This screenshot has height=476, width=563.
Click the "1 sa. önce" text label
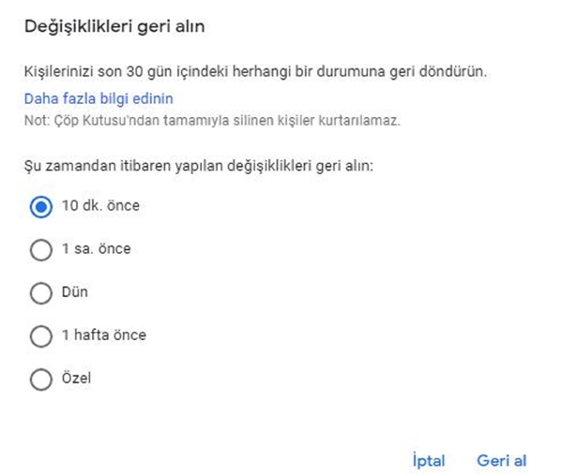(96, 249)
